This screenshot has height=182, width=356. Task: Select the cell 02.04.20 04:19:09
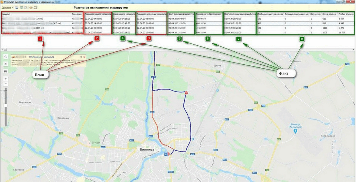click(x=124, y=19)
